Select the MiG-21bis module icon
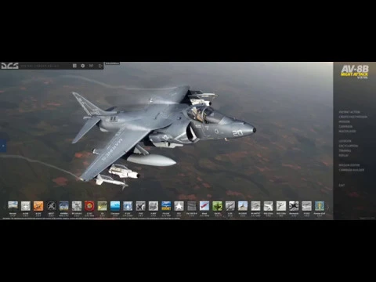Screen dimensions: 376x282 (x=281, y=206)
